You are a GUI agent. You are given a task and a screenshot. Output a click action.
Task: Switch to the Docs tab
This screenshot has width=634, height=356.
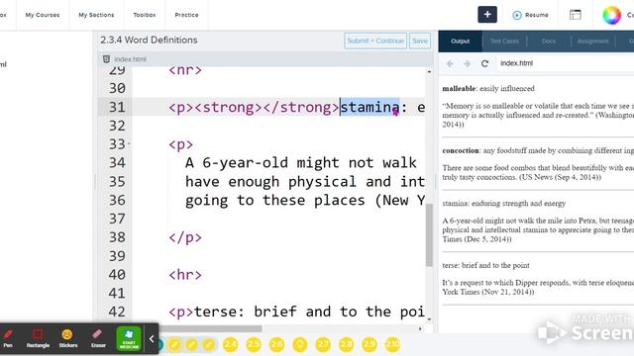point(549,42)
